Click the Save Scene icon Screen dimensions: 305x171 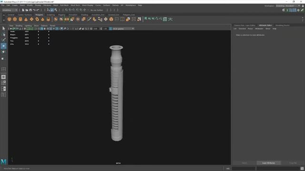click(30, 10)
